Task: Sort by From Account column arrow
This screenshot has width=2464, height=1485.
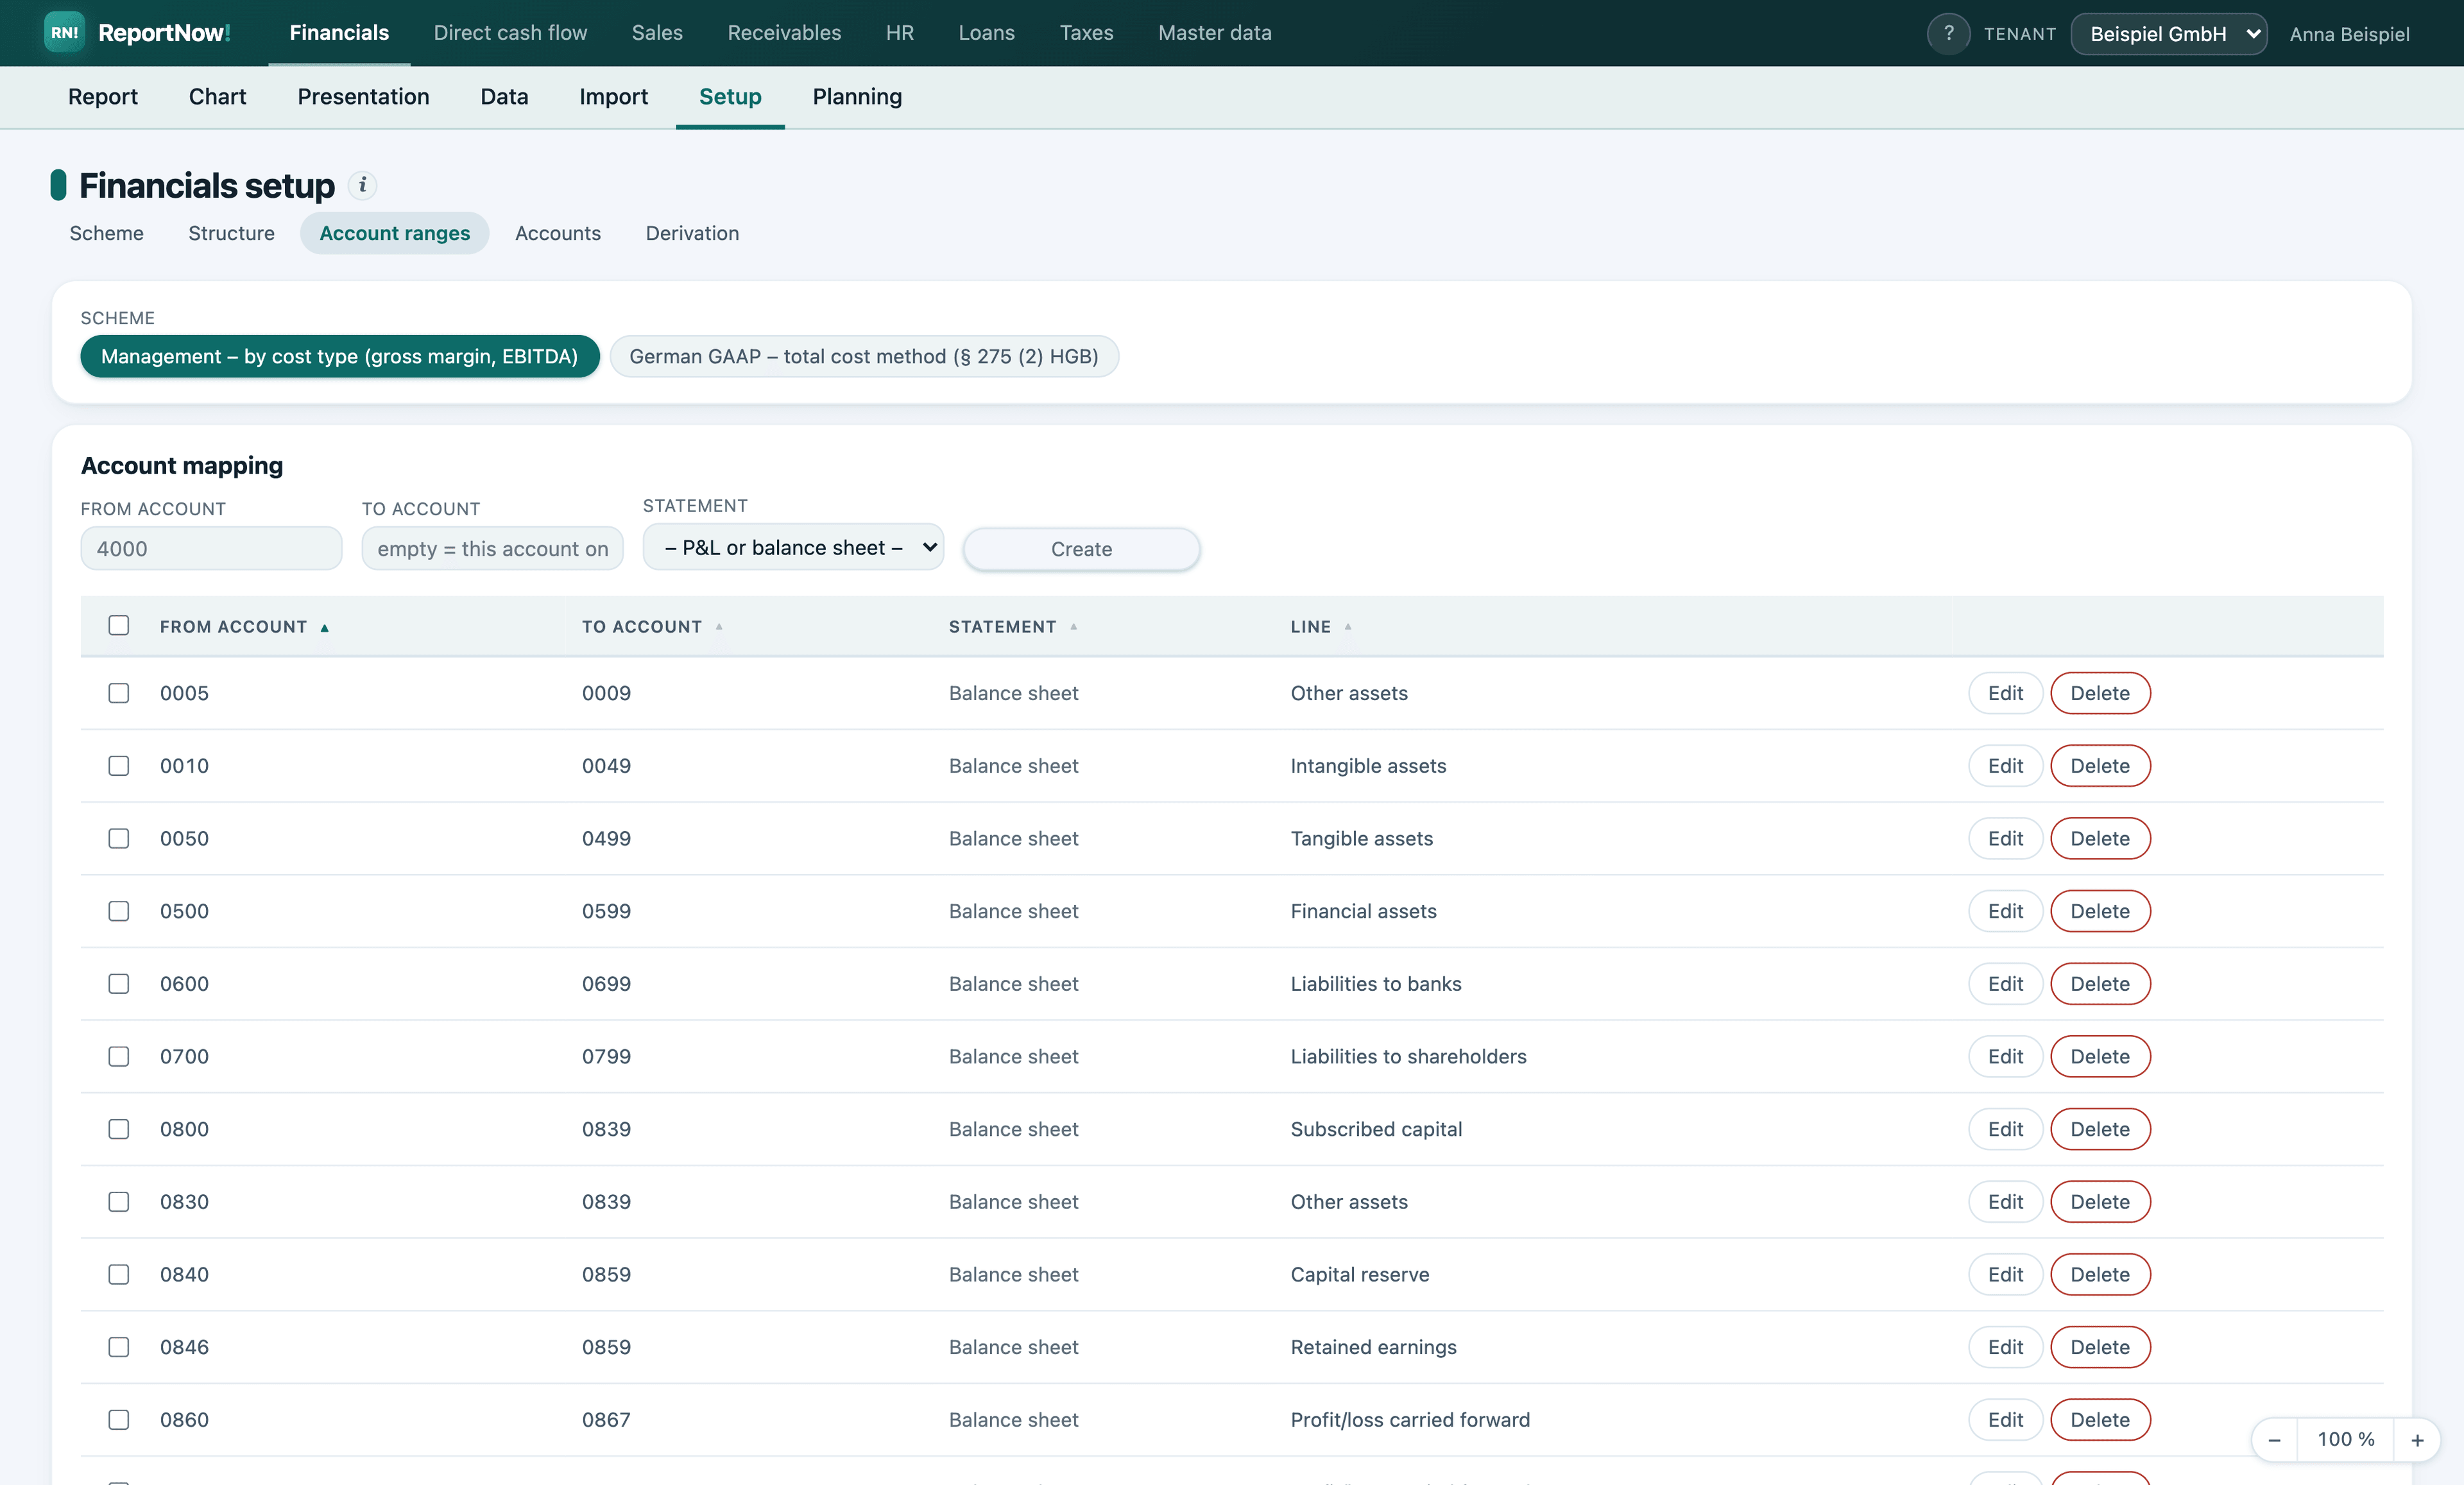Action: pos(324,628)
